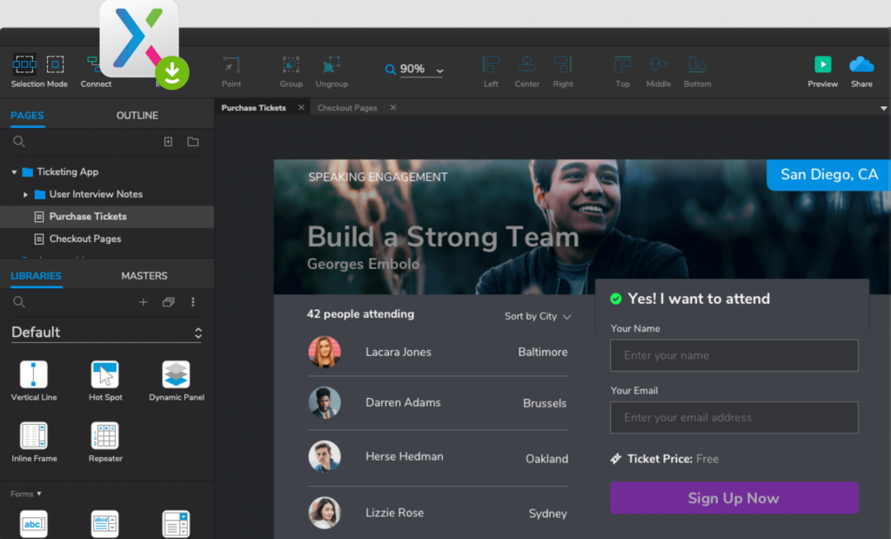Add a new page
The height and width of the screenshot is (539, 891).
click(x=168, y=142)
